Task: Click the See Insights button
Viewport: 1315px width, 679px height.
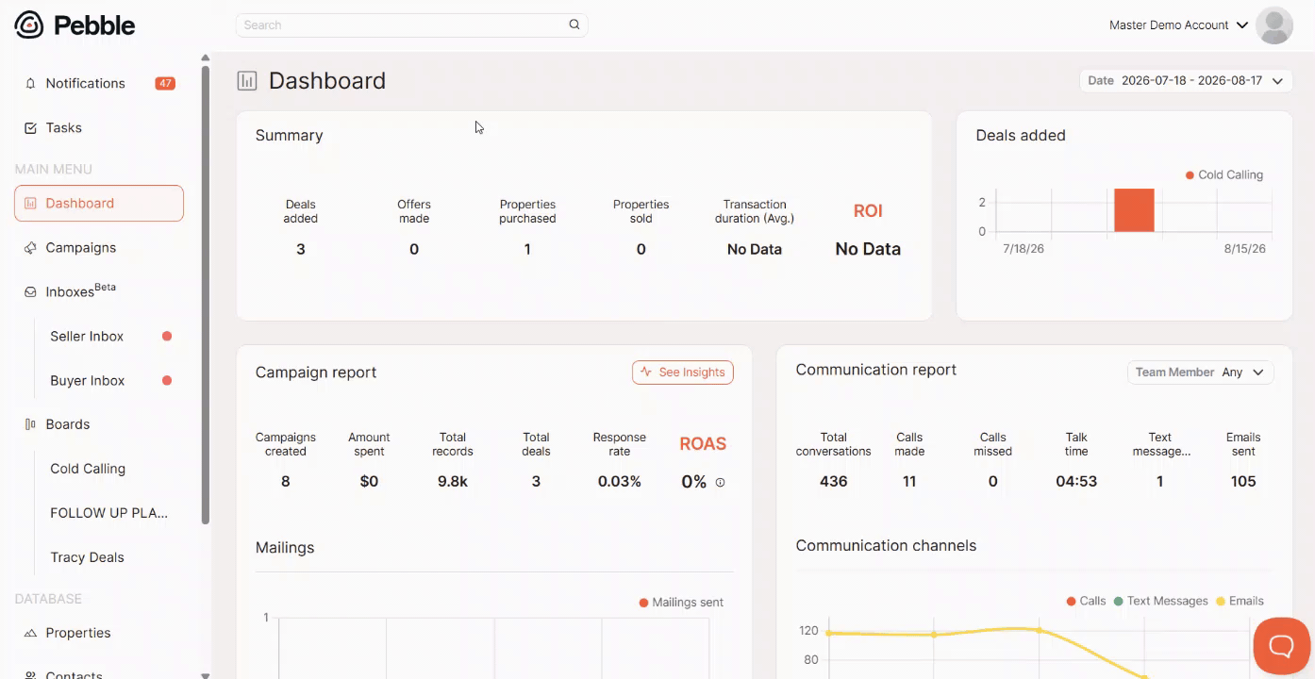Action: (x=683, y=372)
